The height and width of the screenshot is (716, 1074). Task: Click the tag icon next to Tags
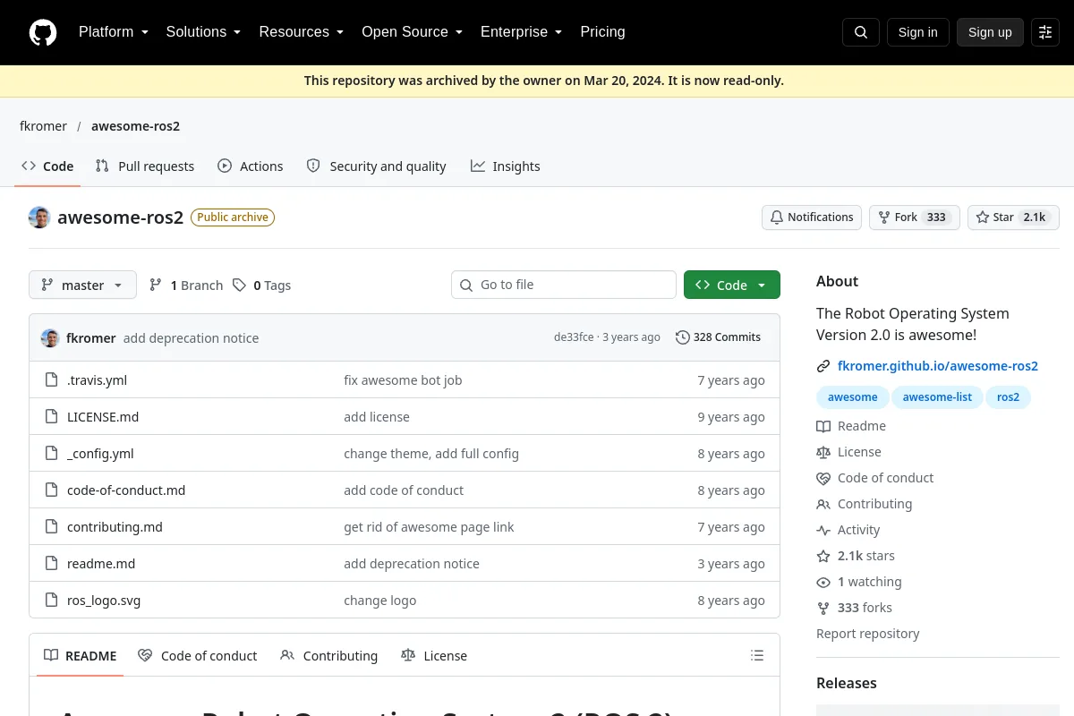click(x=239, y=285)
